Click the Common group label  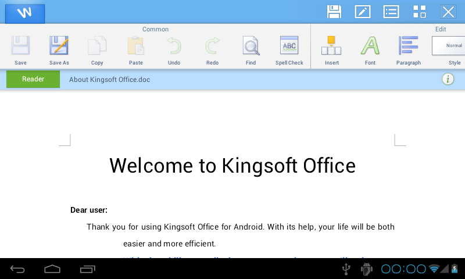pyautogui.click(x=155, y=29)
